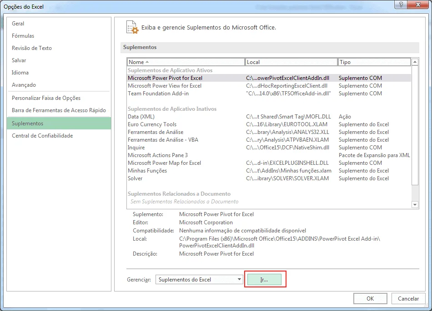Screen dimensions: 432x311
Task: Click the Tipo column header
Action: [374, 62]
